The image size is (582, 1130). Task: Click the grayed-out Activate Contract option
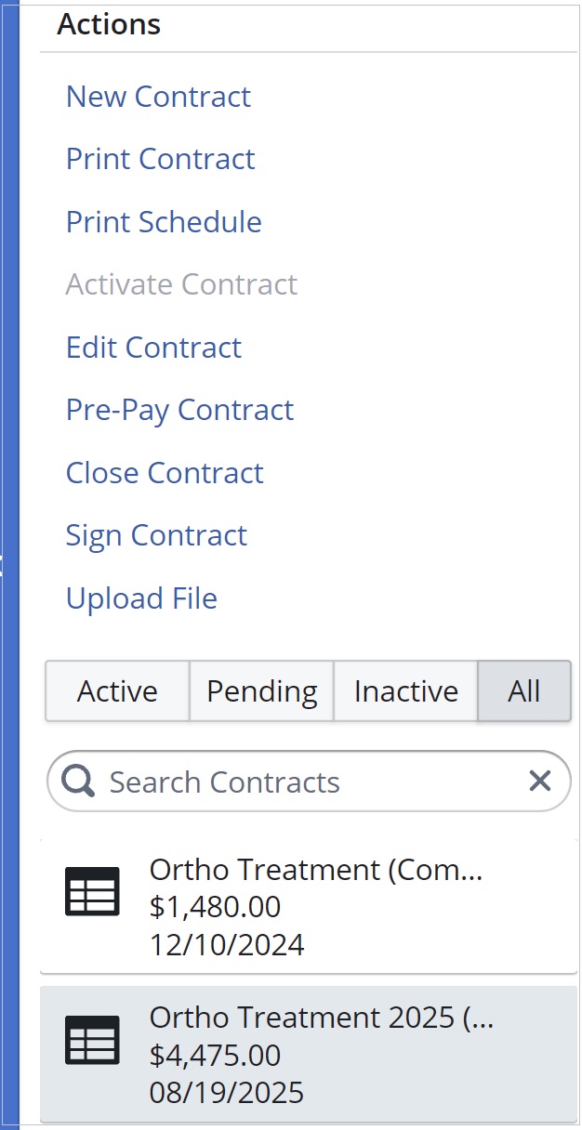[x=181, y=284]
